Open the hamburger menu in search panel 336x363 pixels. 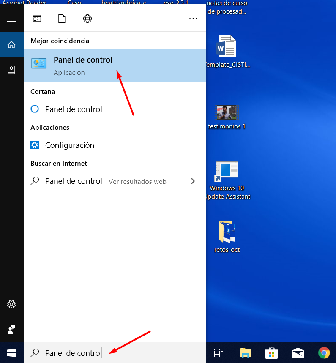click(11, 19)
